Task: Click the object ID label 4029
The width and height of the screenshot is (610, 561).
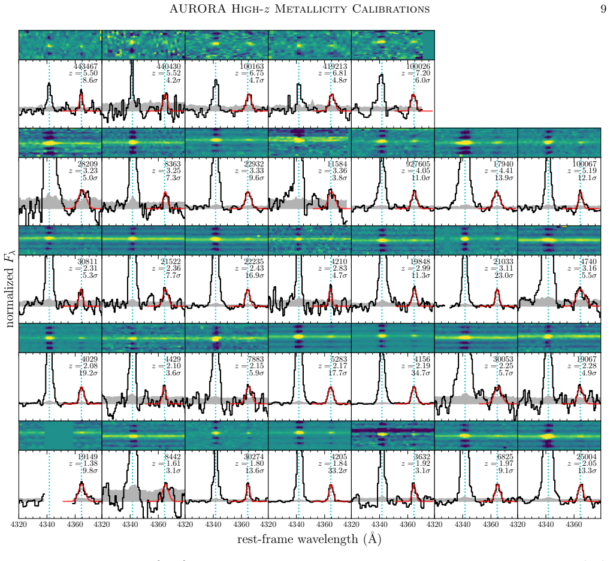Action: tap(89, 359)
